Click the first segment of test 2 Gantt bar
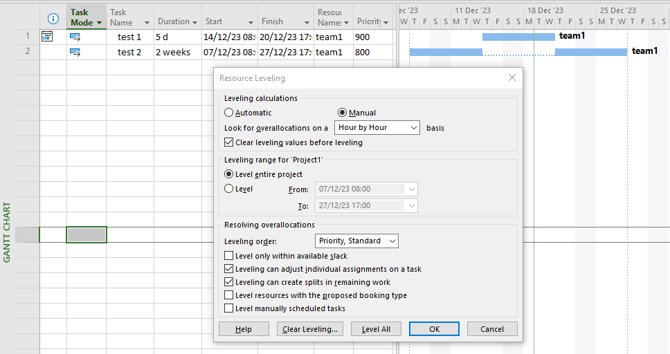The width and height of the screenshot is (670, 354). [446, 52]
